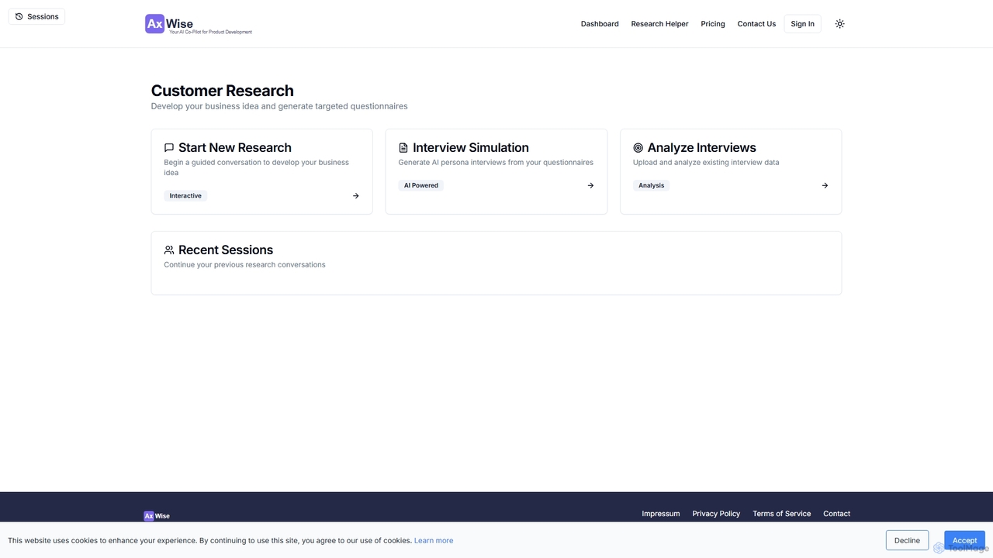993x558 pixels.
Task: Click arrow on Analyze Interviews card
Action: 825,185
